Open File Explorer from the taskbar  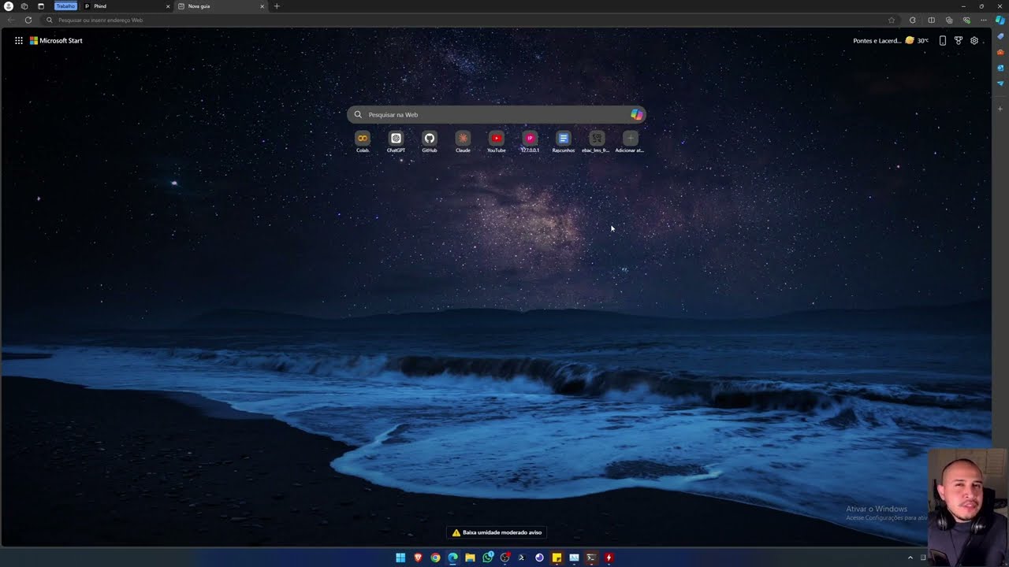coord(470,558)
